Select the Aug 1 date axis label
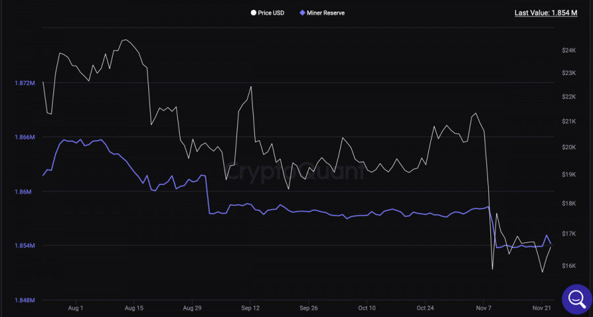The height and width of the screenshot is (317, 593). pos(76,308)
